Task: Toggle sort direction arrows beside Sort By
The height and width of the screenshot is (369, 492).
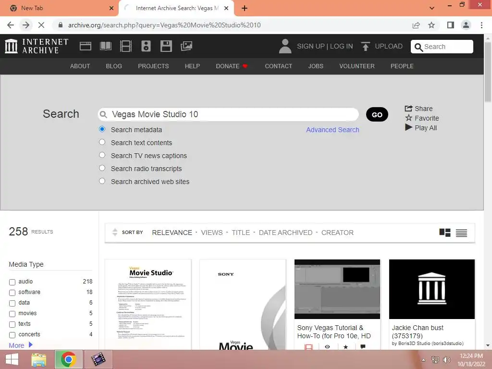Action: tap(115, 232)
